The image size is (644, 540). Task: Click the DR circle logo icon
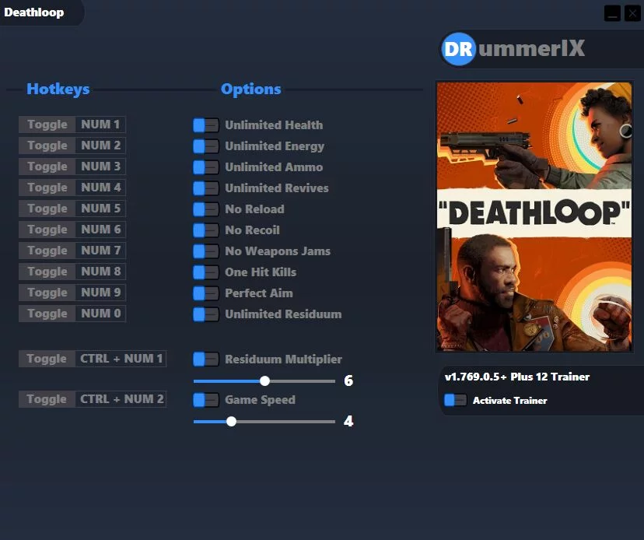pyautogui.click(x=458, y=49)
